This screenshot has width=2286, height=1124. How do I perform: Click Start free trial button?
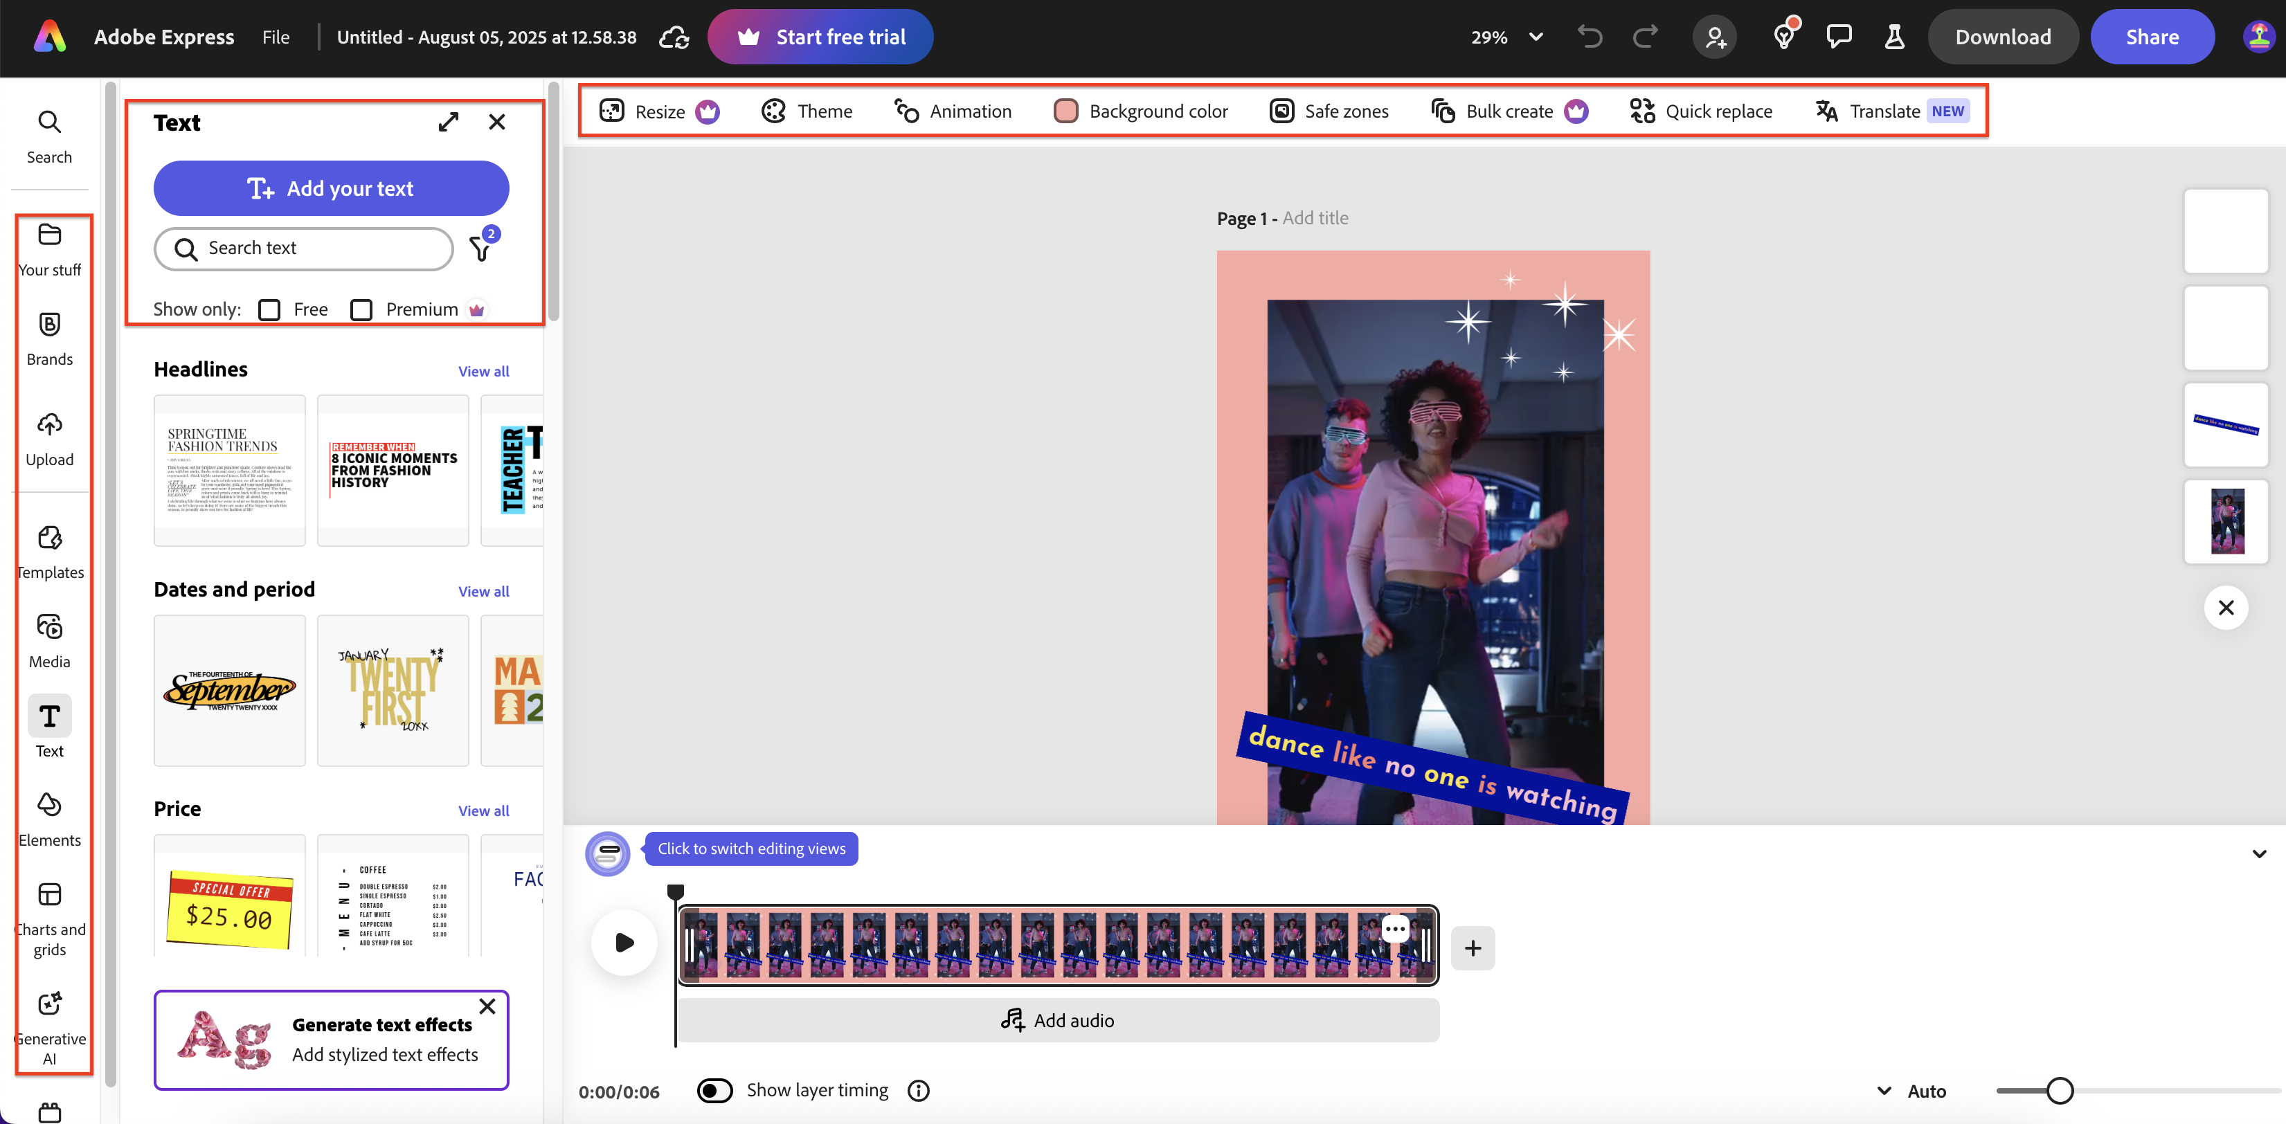point(820,37)
